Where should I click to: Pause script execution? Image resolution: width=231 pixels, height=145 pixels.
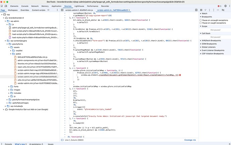pyautogui.click(x=201, y=10)
